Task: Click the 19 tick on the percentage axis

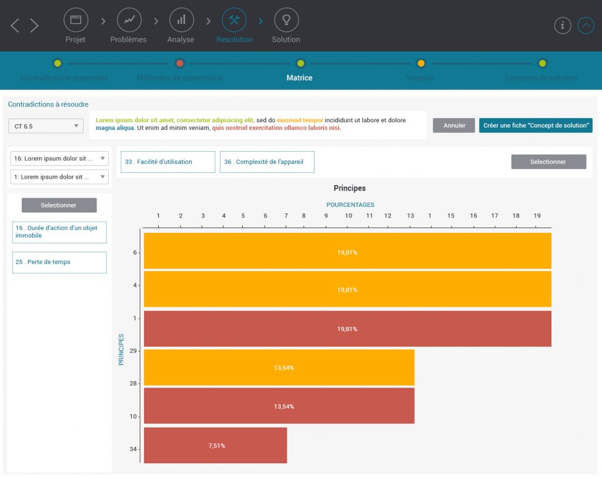Action: 537,216
